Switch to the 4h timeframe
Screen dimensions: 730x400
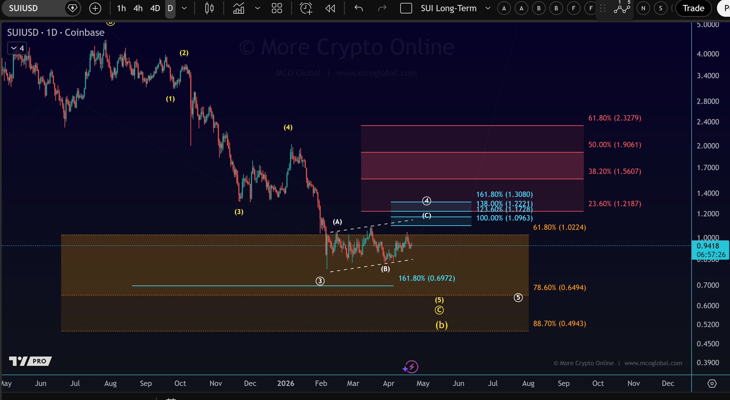138,8
